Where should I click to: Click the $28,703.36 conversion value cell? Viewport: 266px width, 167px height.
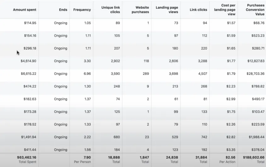pos(255,74)
